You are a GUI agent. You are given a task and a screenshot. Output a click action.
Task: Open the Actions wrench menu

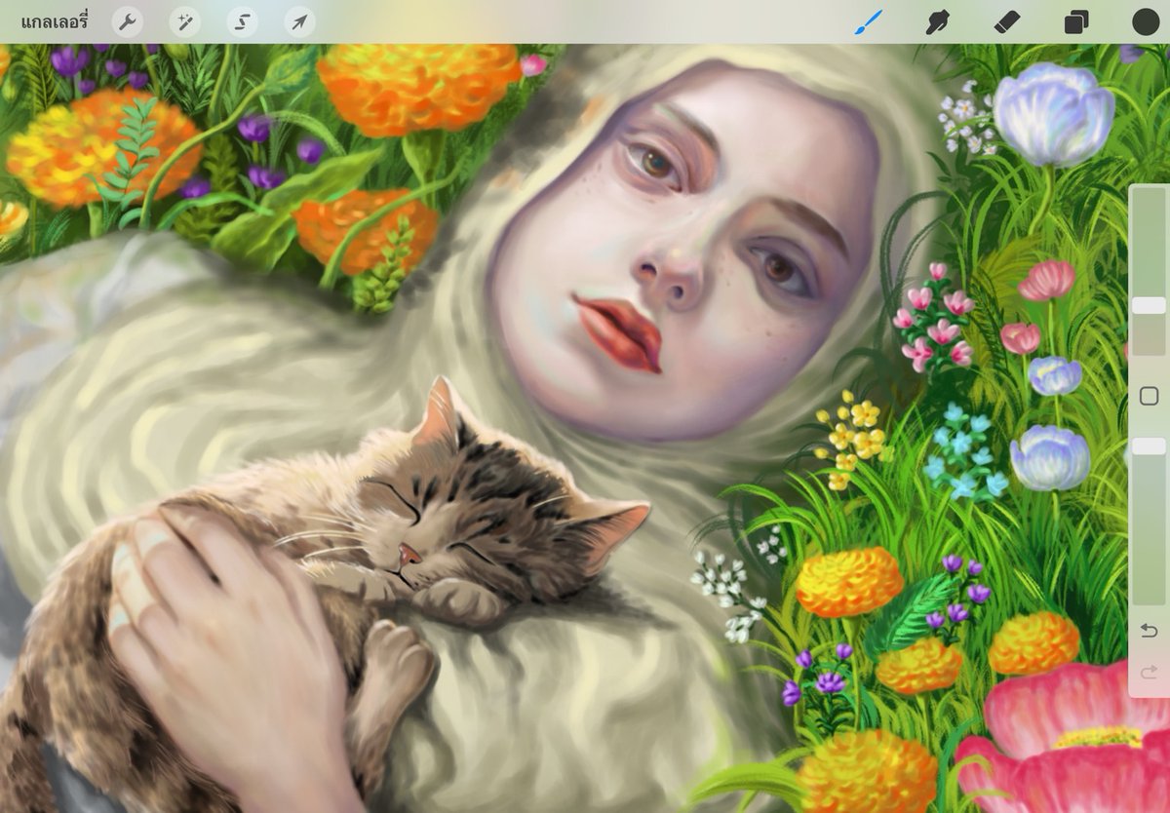coord(128,21)
